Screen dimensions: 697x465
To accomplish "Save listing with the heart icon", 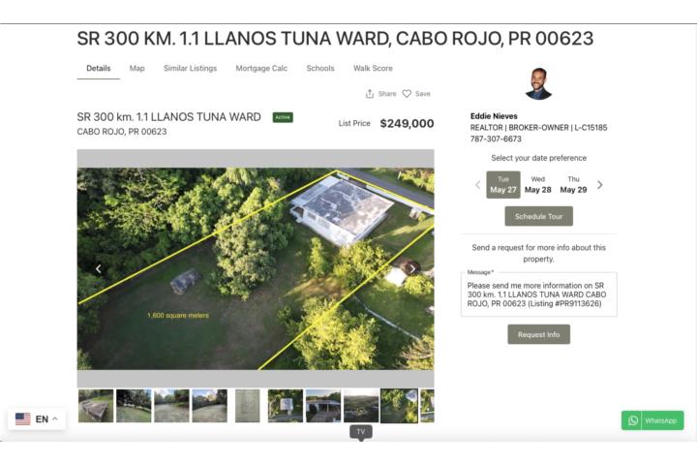I will tap(407, 93).
